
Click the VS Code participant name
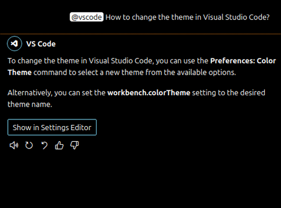click(x=41, y=44)
